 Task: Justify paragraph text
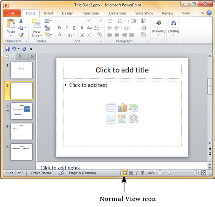pos(132,35)
